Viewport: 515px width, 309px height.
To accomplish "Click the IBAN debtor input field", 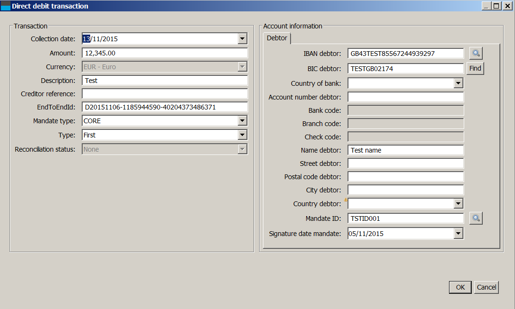I will [406, 54].
